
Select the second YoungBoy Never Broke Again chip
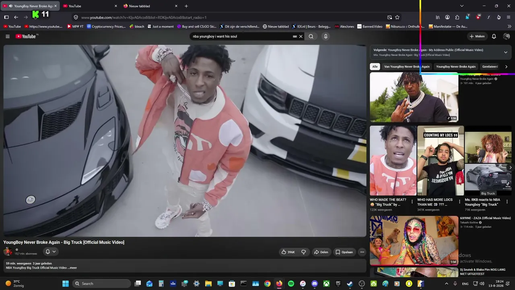[456, 66]
